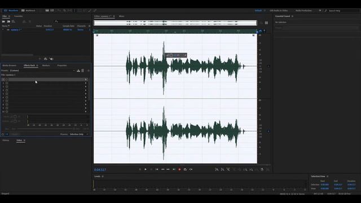Toggle power for effect slot 2
Image resolution: width=361 pixels, height=203 pixels.
[7, 83]
